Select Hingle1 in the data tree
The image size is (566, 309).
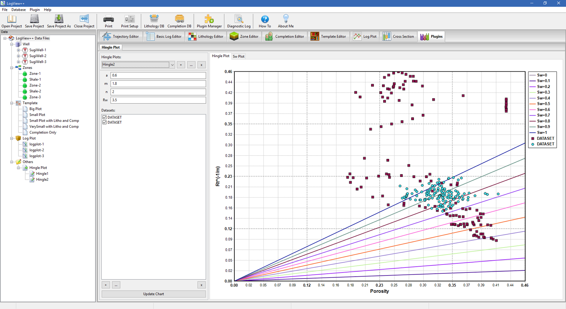pyautogui.click(x=42, y=174)
